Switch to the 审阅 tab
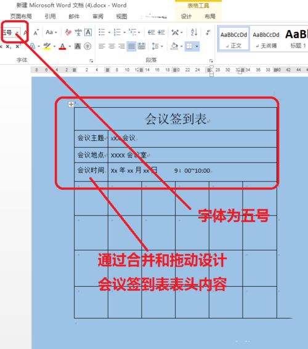Screen dimensions: 308x349 coord(98,16)
